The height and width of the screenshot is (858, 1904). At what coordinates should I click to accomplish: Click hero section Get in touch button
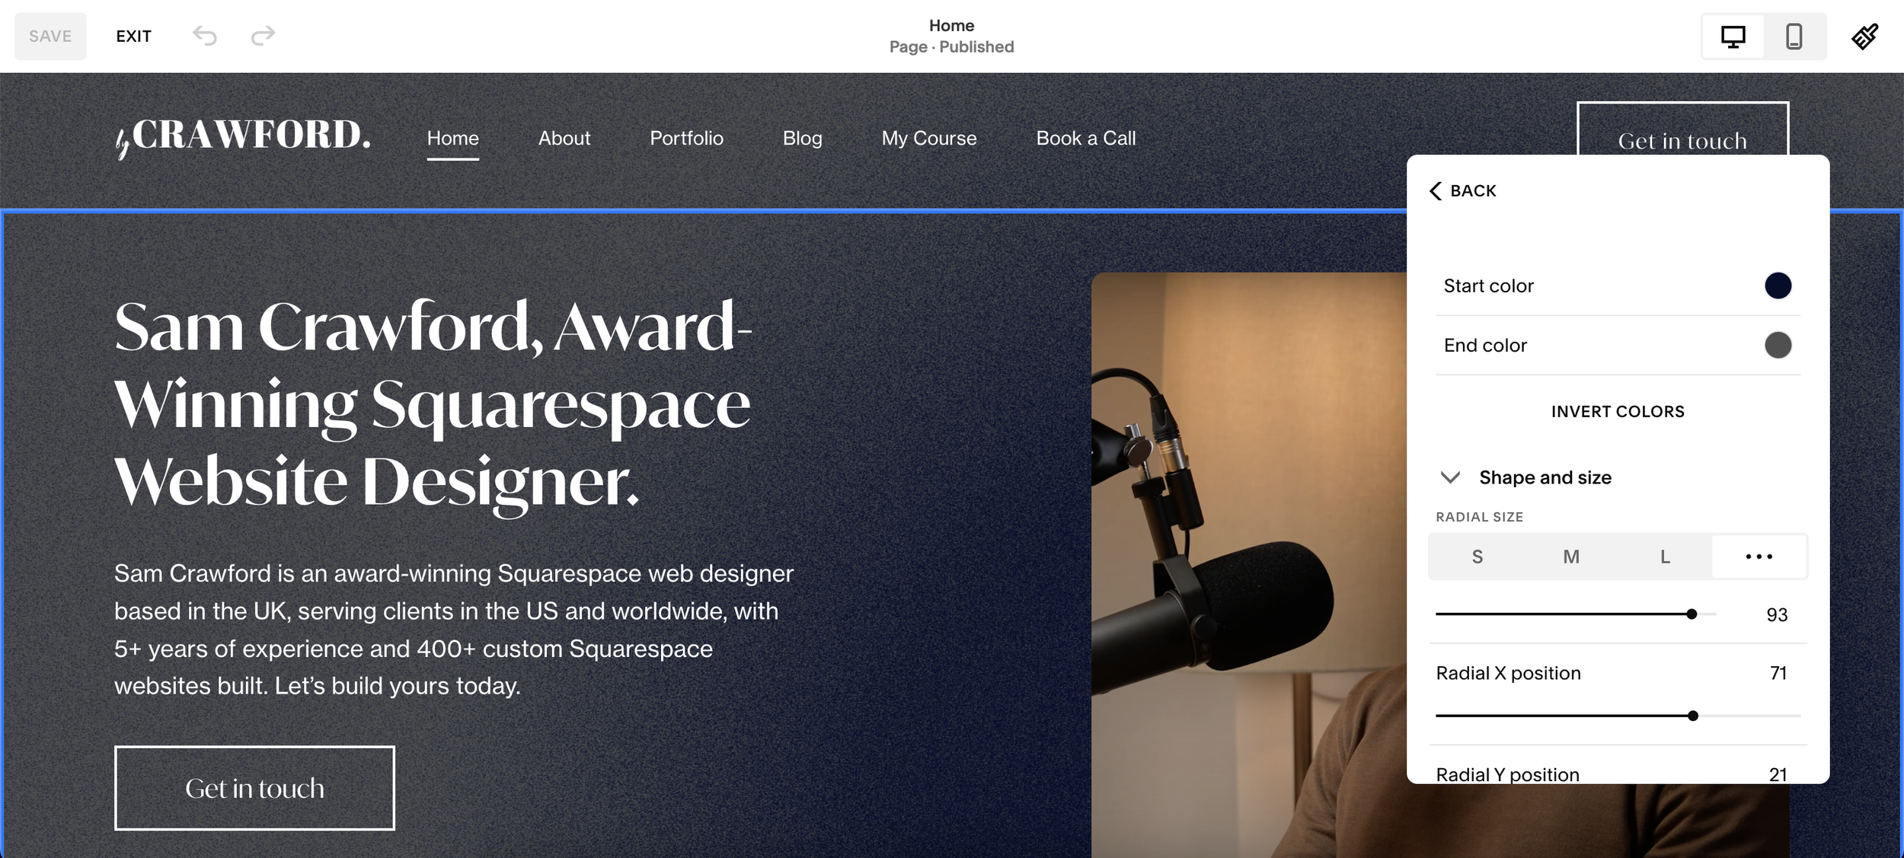coord(254,788)
